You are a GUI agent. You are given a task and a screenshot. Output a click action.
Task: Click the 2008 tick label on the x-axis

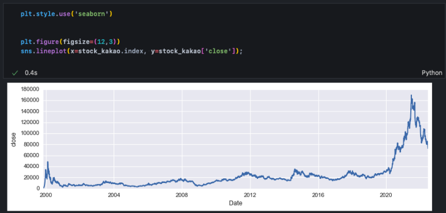pos(182,195)
